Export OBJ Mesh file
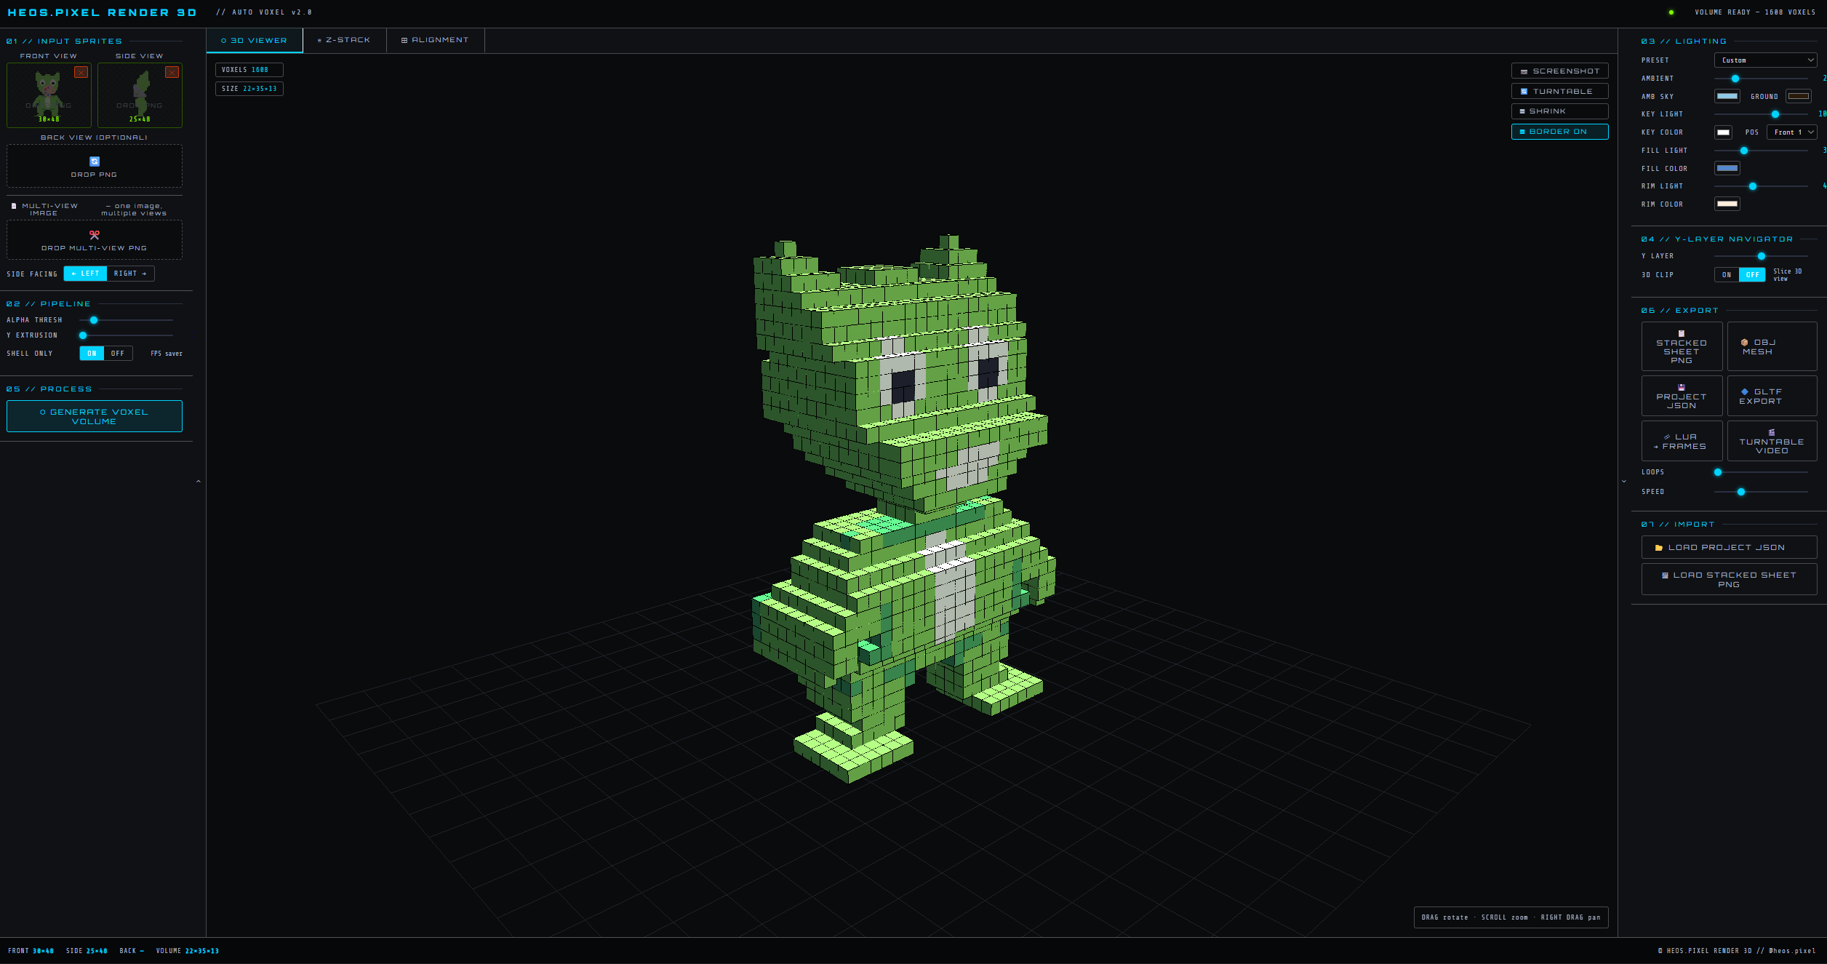Screen dimensions: 1827x964 pos(1771,347)
